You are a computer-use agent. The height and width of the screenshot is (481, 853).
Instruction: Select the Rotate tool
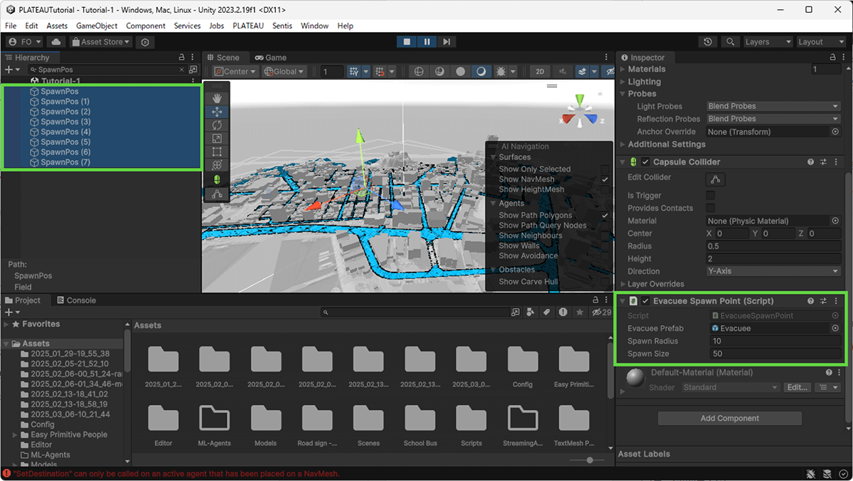[218, 125]
